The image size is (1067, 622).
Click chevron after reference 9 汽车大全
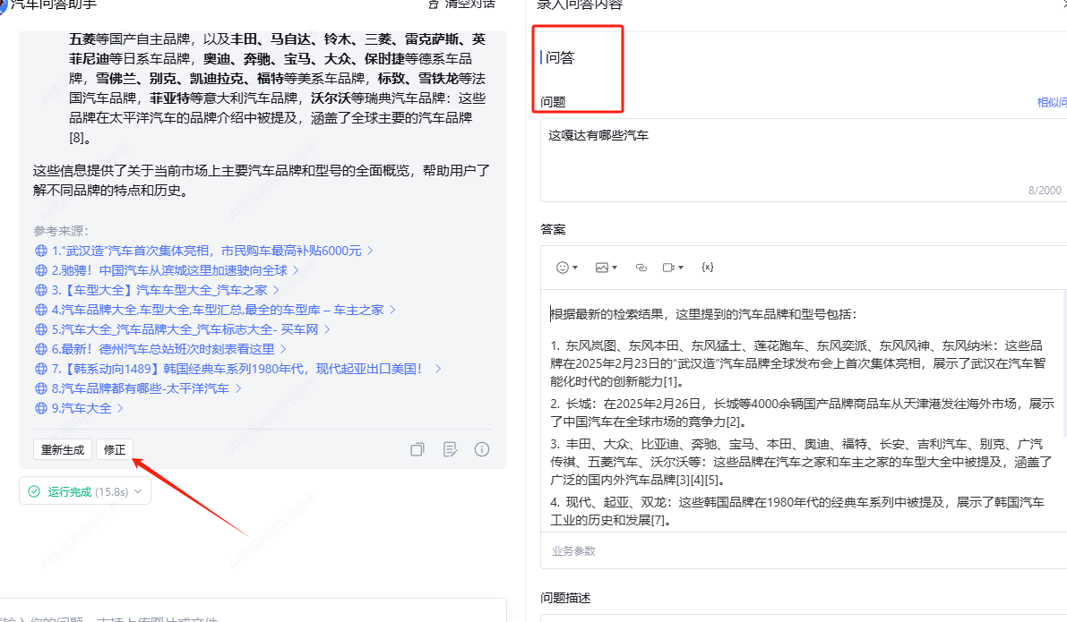pyautogui.click(x=120, y=408)
